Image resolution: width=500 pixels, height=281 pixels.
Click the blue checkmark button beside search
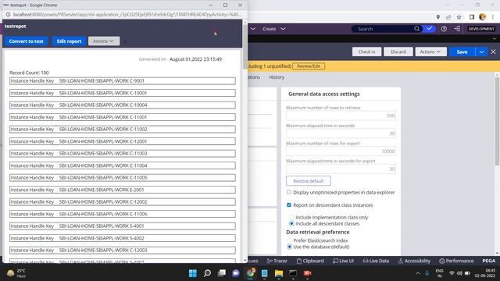click(x=430, y=29)
